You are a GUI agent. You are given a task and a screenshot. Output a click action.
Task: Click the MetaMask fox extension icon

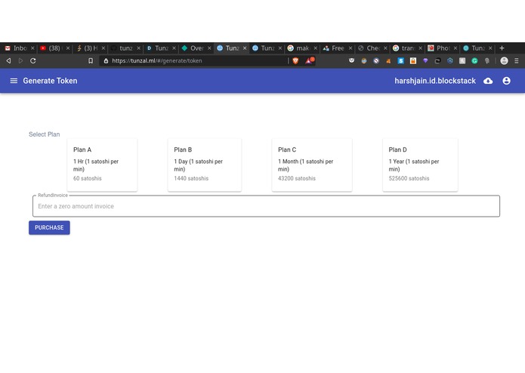pos(388,60)
